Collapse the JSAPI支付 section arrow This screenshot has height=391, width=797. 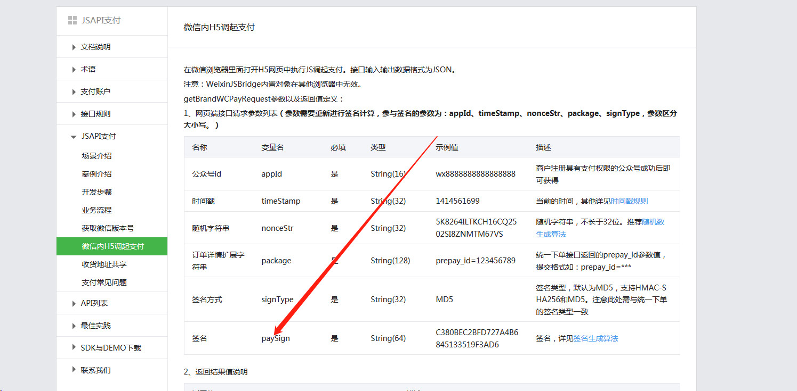coord(74,137)
